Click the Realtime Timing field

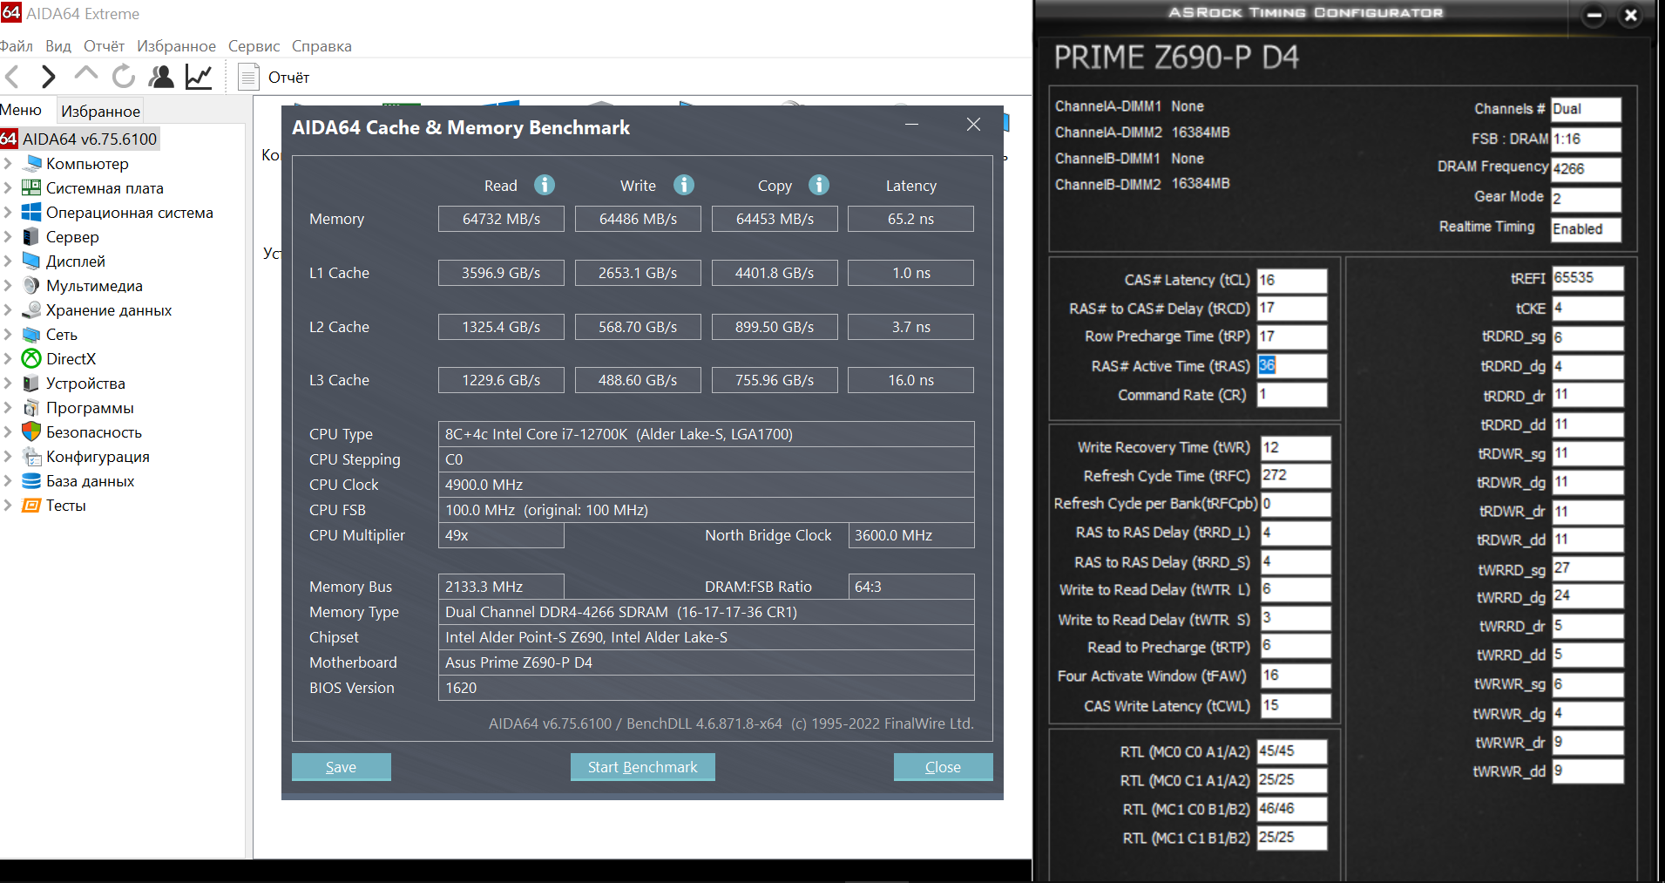[1586, 229]
